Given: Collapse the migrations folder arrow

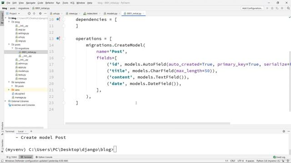Looking at the screenshot, I should pos(12,48).
